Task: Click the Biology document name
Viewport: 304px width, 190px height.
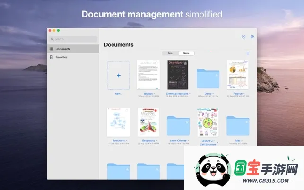Action: click(x=148, y=94)
